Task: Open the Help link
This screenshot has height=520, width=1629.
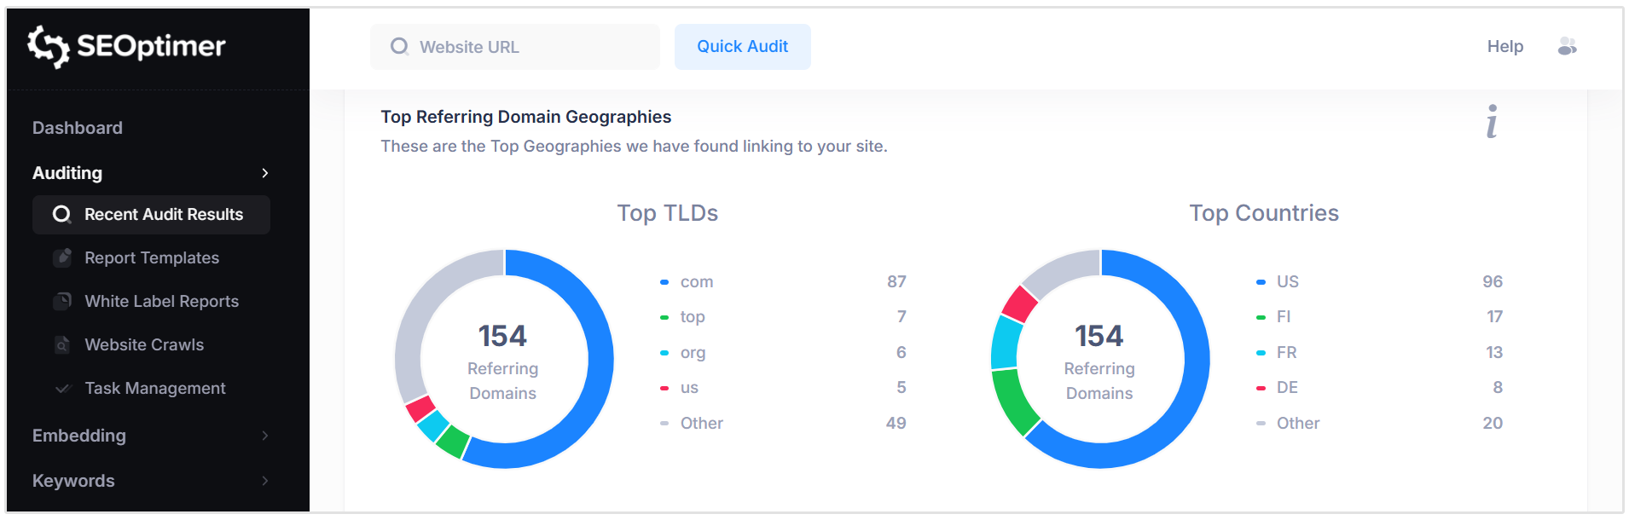Action: click(1504, 47)
